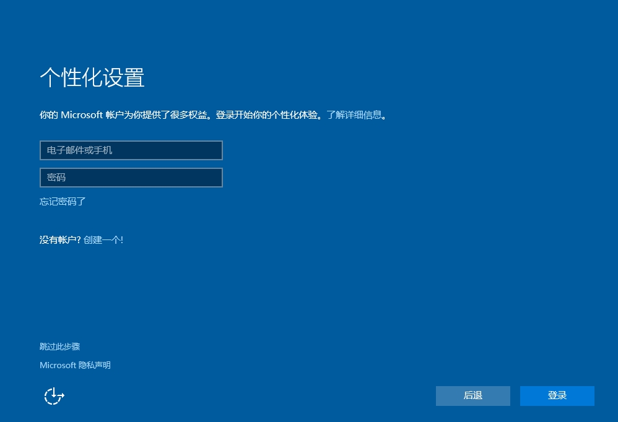Open the 忘记密码了 link
Image resolution: width=618 pixels, height=422 pixels.
click(63, 202)
